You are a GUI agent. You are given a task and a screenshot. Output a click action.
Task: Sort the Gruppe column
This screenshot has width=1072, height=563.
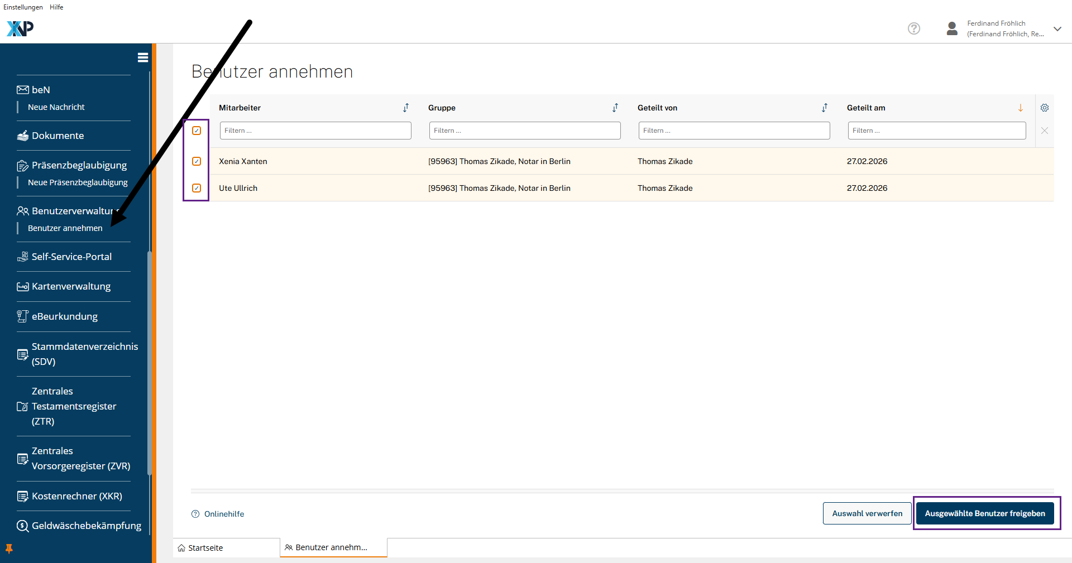pyautogui.click(x=615, y=108)
